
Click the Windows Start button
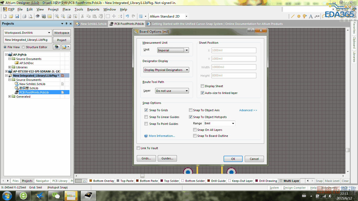[7, 196]
